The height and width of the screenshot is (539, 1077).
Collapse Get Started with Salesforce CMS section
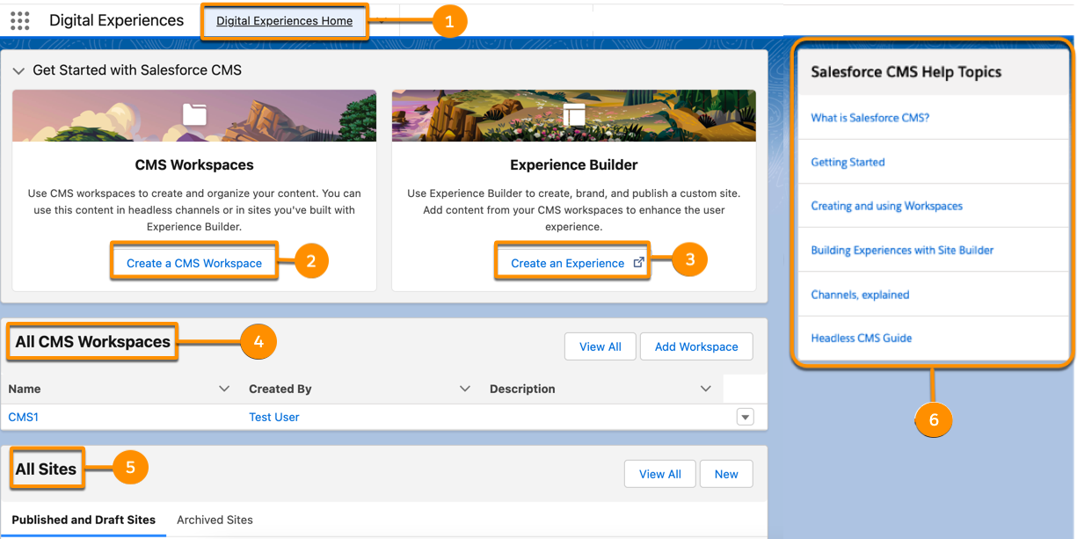point(19,70)
